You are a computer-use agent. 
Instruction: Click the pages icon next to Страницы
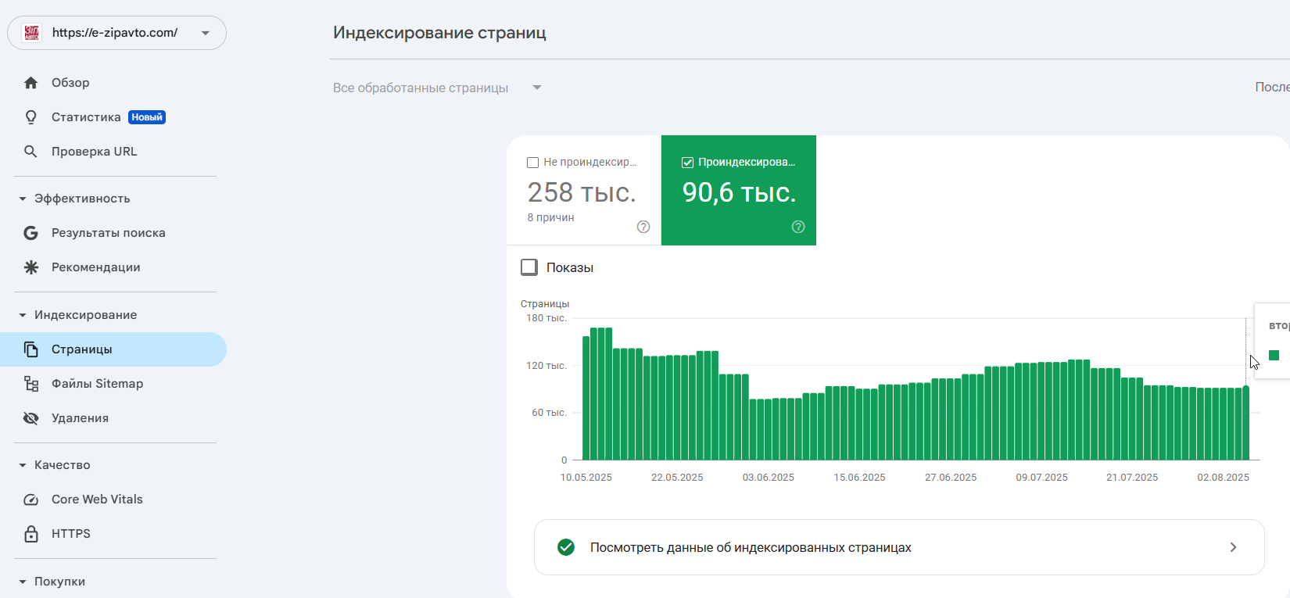click(x=30, y=349)
